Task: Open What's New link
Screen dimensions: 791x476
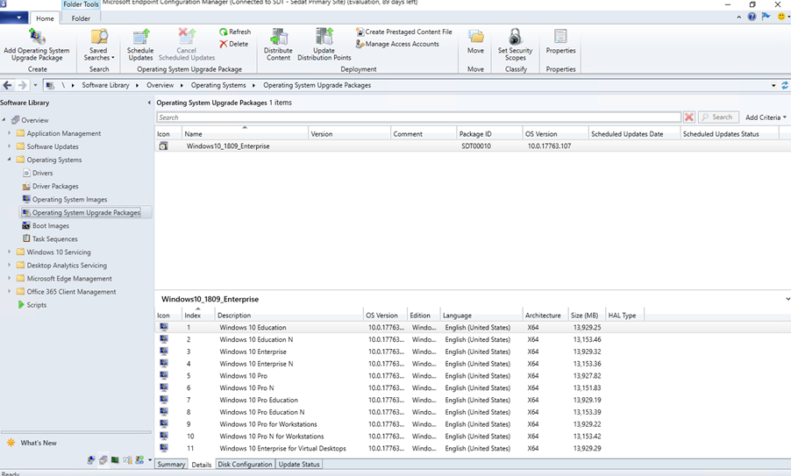Action: coord(39,443)
